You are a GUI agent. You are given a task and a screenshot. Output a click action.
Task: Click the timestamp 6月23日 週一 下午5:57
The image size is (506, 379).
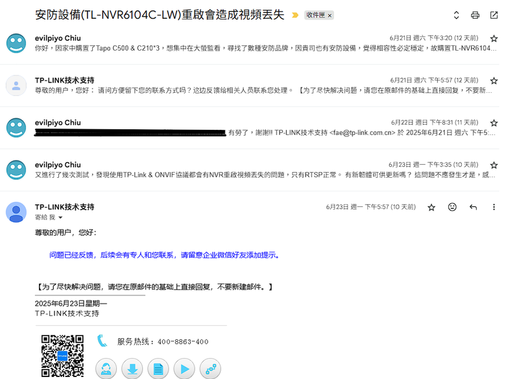371,207
